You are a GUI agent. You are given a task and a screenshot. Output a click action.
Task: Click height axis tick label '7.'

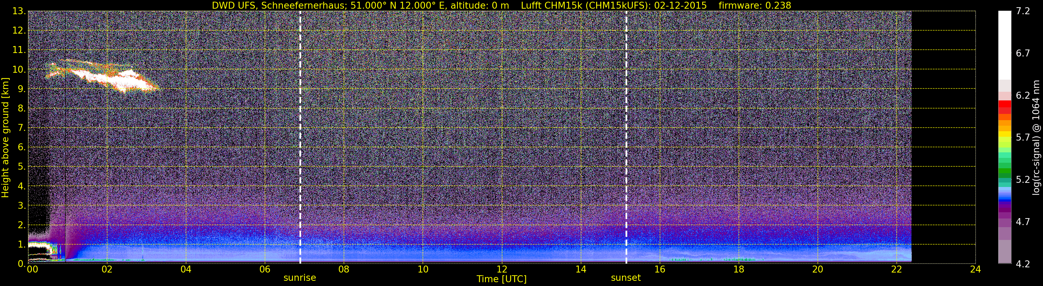[21, 128]
